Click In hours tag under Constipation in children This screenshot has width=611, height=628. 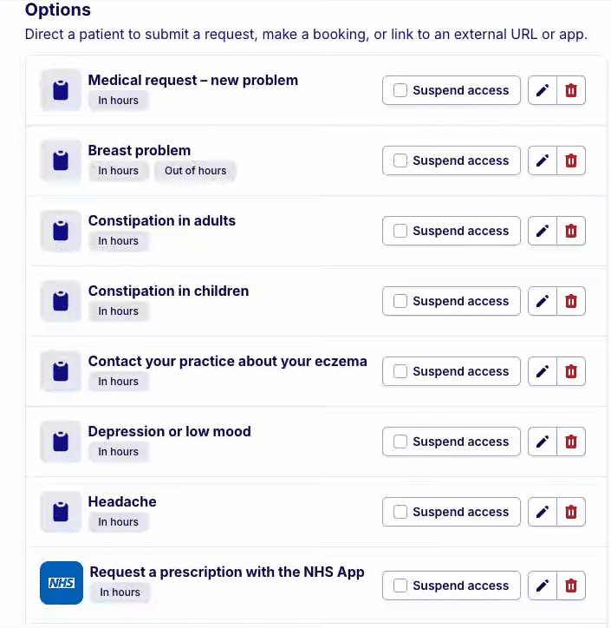pos(118,311)
